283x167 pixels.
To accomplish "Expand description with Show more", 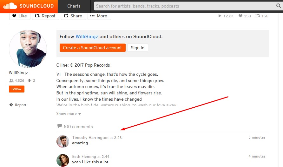I will [69, 114].
